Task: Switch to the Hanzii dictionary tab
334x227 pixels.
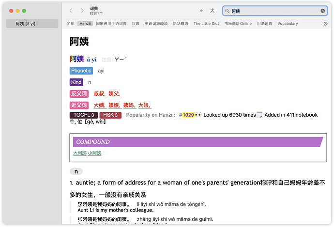Action: pyautogui.click(x=85, y=24)
